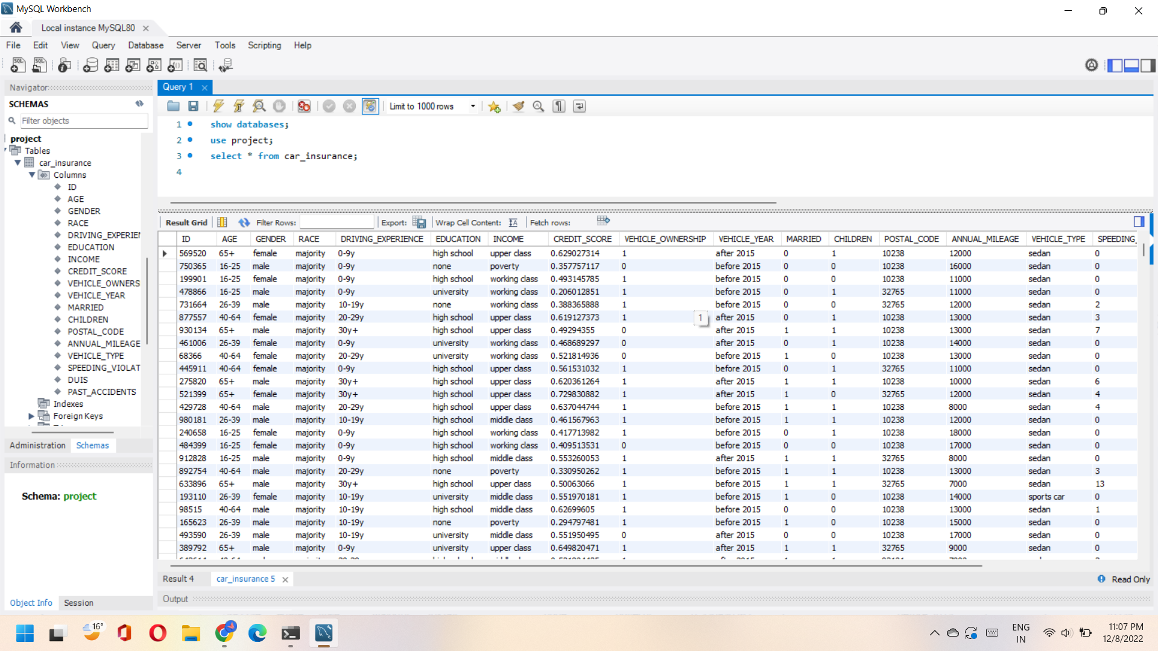Click the Beautify query broom icon
Image resolution: width=1158 pixels, height=651 pixels.
click(518, 106)
